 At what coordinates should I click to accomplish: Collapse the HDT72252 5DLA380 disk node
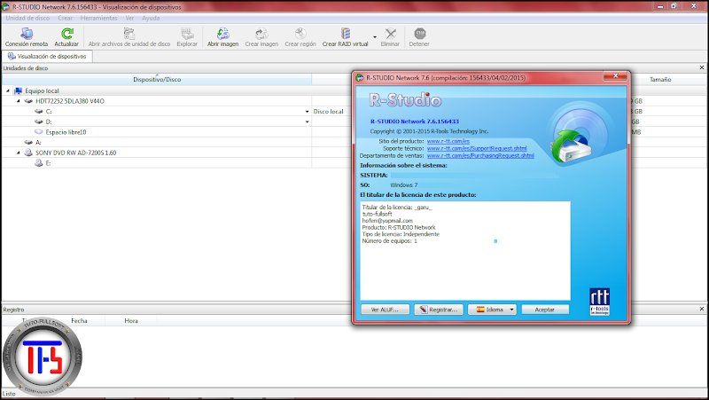(x=18, y=101)
